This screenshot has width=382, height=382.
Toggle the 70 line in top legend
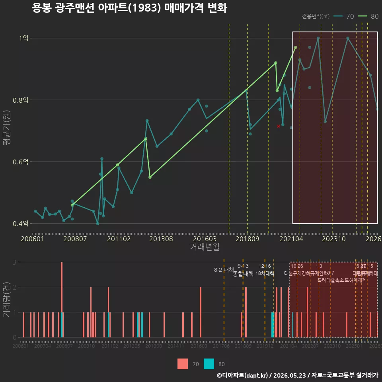click(x=343, y=16)
